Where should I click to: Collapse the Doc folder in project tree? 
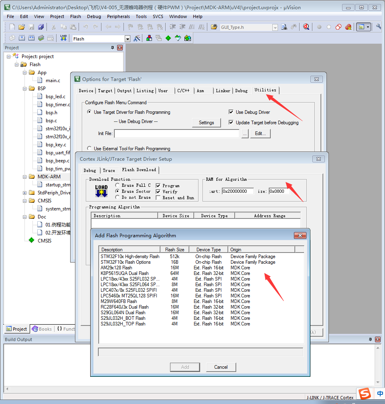point(24,217)
